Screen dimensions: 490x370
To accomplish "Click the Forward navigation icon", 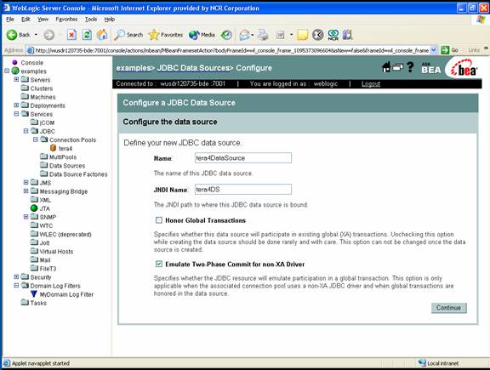I will pos(48,35).
